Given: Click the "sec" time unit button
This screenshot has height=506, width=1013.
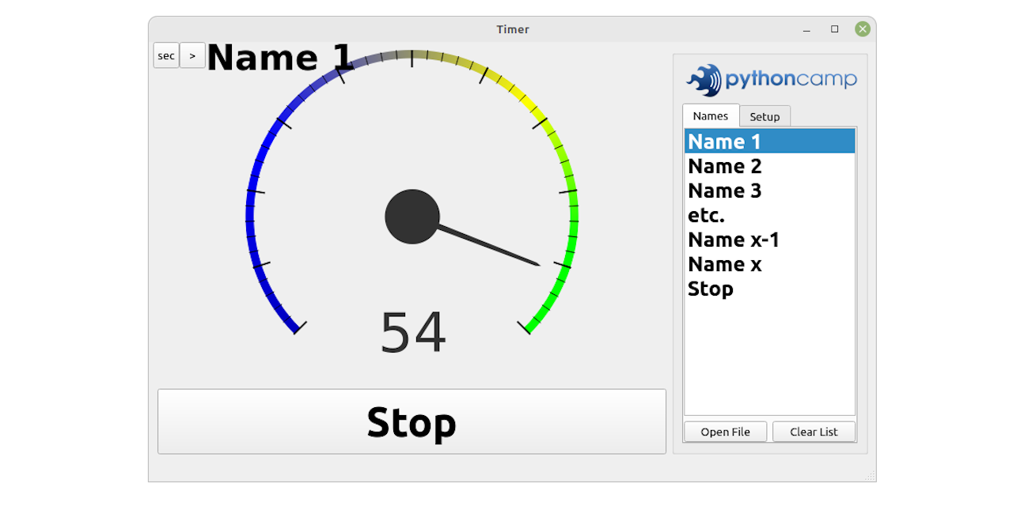Looking at the screenshot, I should click(x=166, y=55).
